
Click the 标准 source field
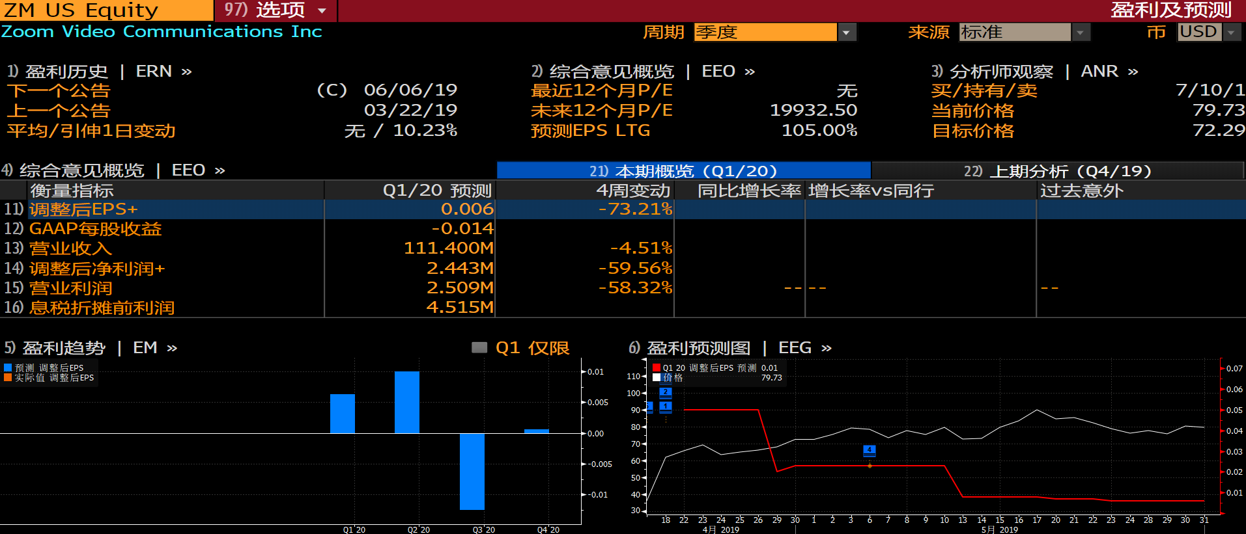coord(1015,32)
